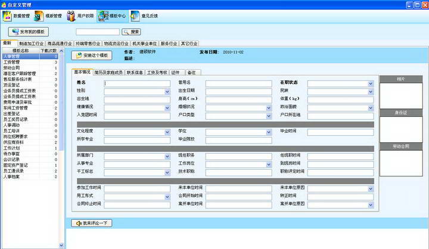The height and width of the screenshot is (249, 429).
Task: Switch to the 服务行业 tab
Action: pos(169,43)
